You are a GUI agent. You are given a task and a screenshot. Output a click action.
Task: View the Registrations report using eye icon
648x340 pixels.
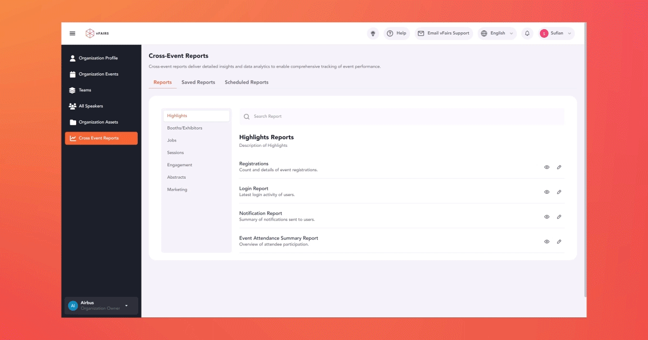tap(546, 167)
